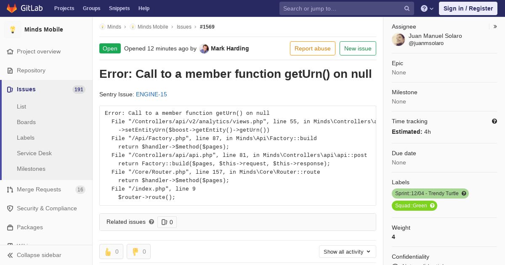Give the issue a thumbs up

coord(111,252)
